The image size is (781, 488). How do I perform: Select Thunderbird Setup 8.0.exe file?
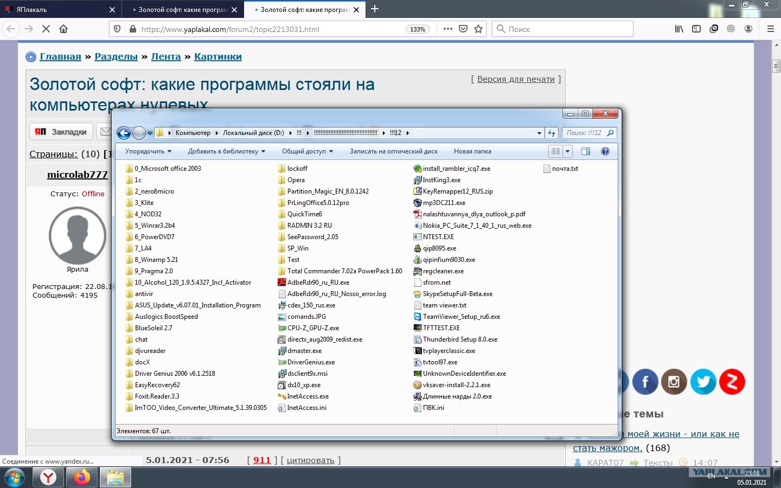(x=455, y=339)
